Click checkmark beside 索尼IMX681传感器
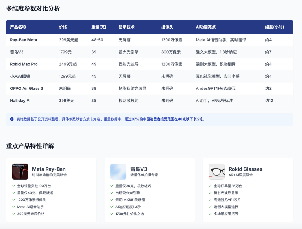 click(112, 200)
